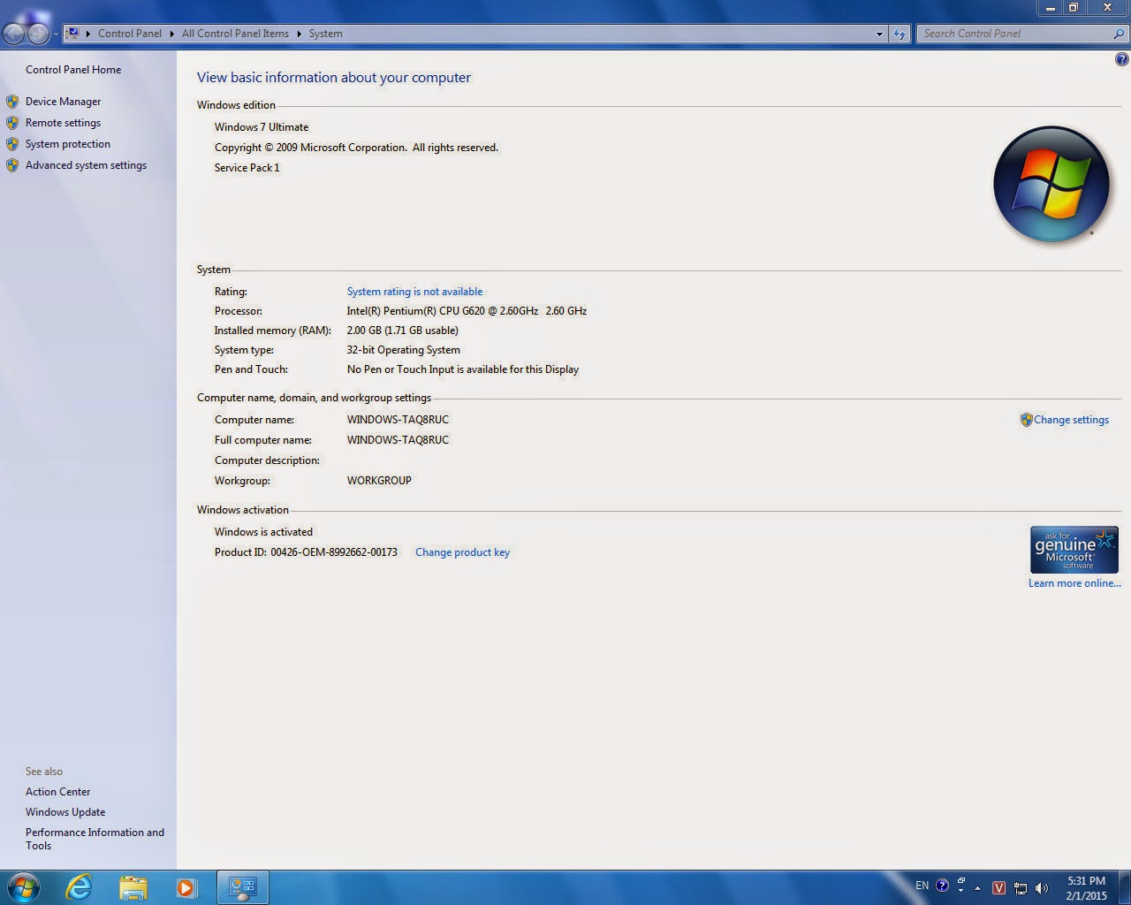Open System protection link
The width and height of the screenshot is (1131, 905).
tap(68, 144)
